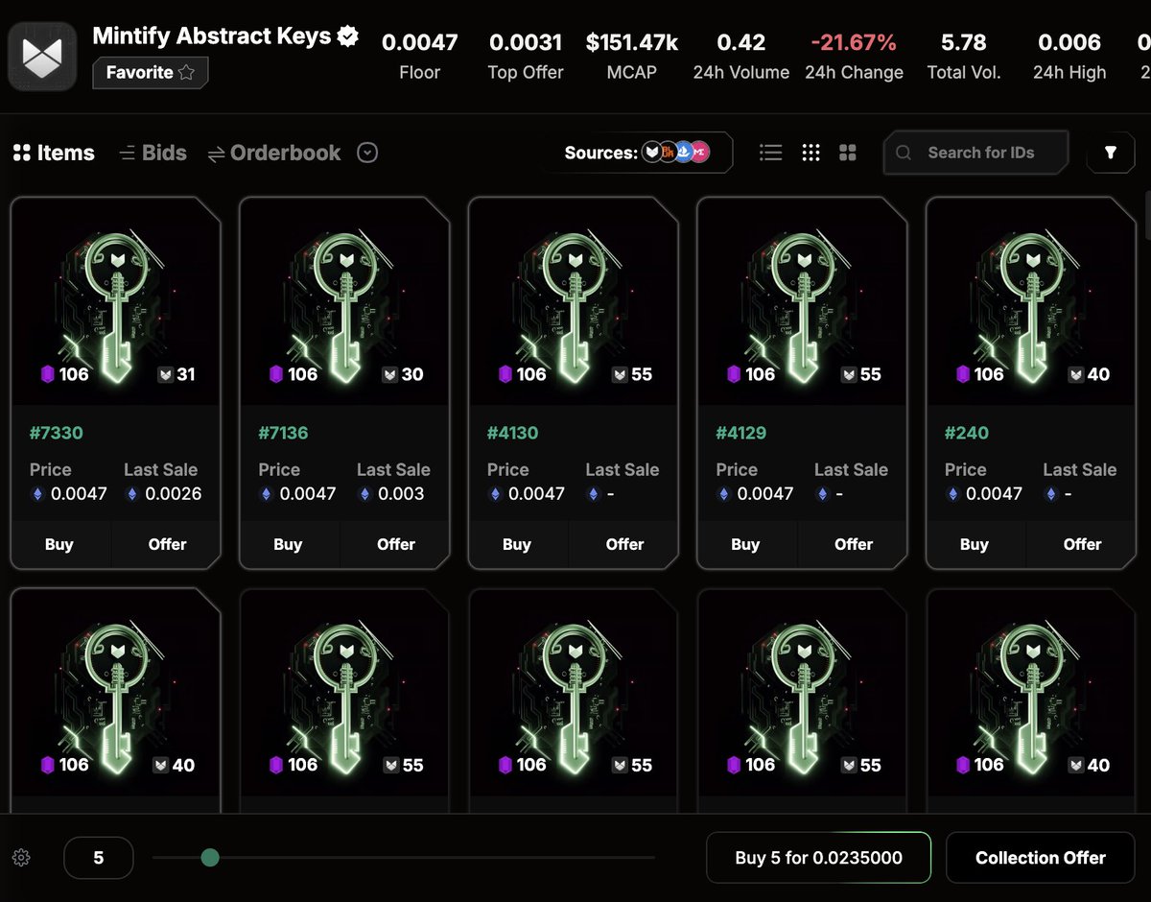Open sweep settings gear icon
The width and height of the screenshot is (1151, 902).
21,858
